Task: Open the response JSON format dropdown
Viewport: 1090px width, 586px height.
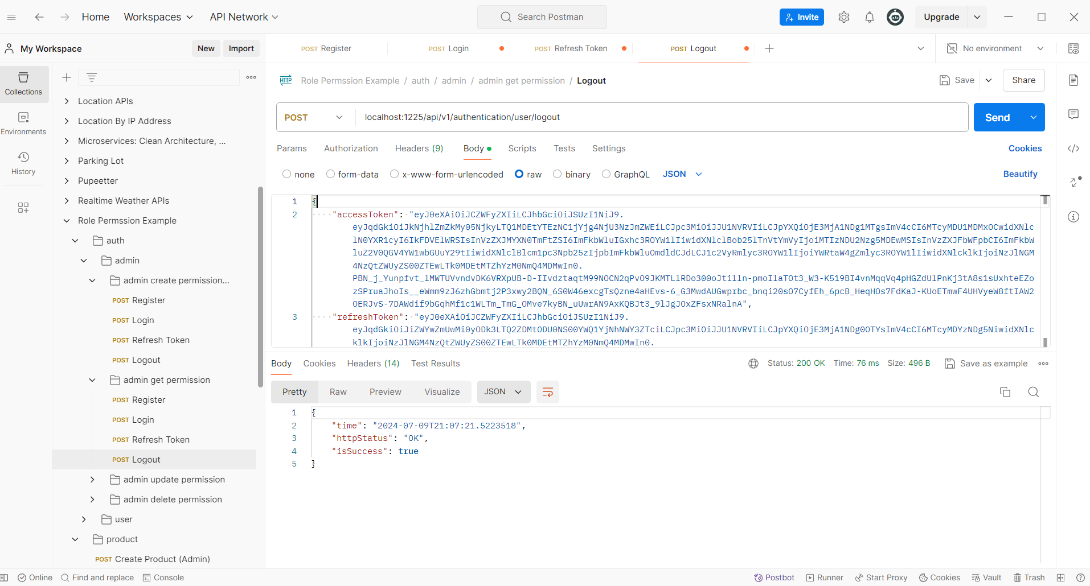Action: pos(503,392)
